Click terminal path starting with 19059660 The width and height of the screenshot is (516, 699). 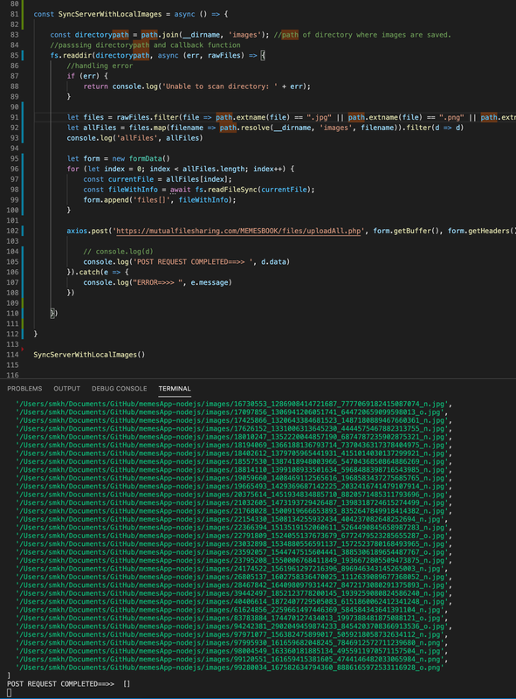pos(234,478)
